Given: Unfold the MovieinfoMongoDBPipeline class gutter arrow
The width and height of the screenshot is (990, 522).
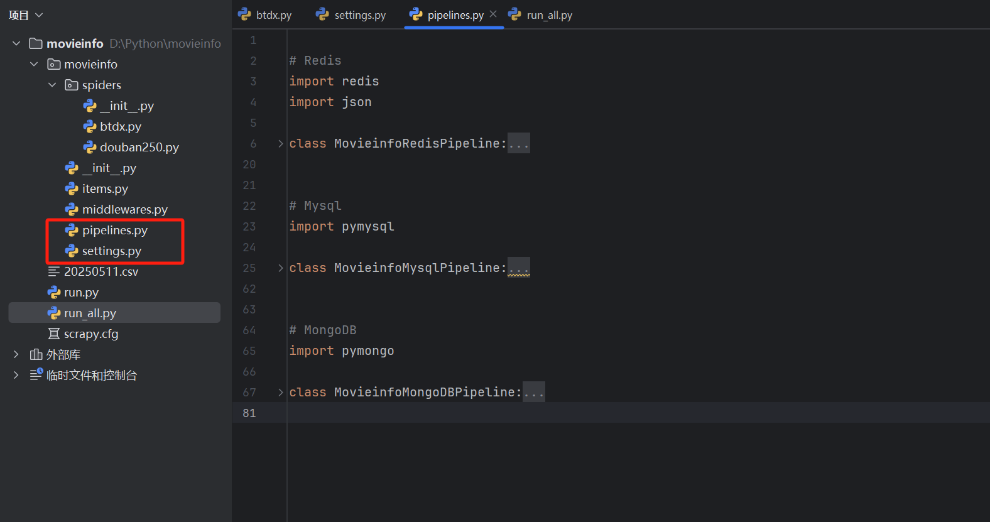Looking at the screenshot, I should pos(280,393).
